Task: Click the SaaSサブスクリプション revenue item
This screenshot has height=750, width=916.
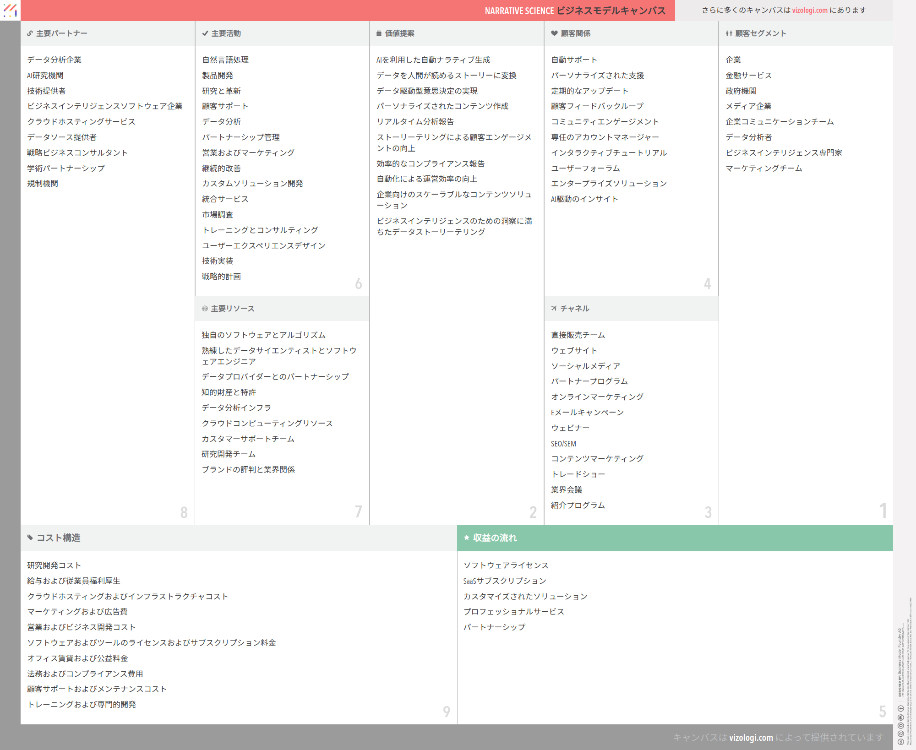Action: [504, 581]
